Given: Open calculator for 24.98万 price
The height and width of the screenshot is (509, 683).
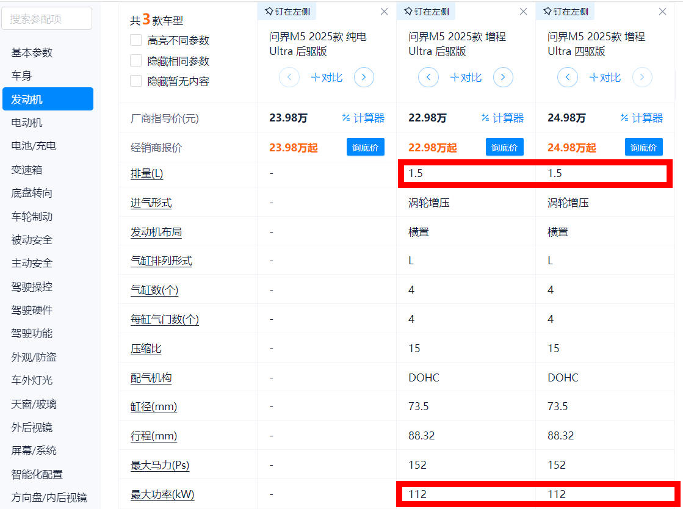Looking at the screenshot, I should tap(641, 118).
